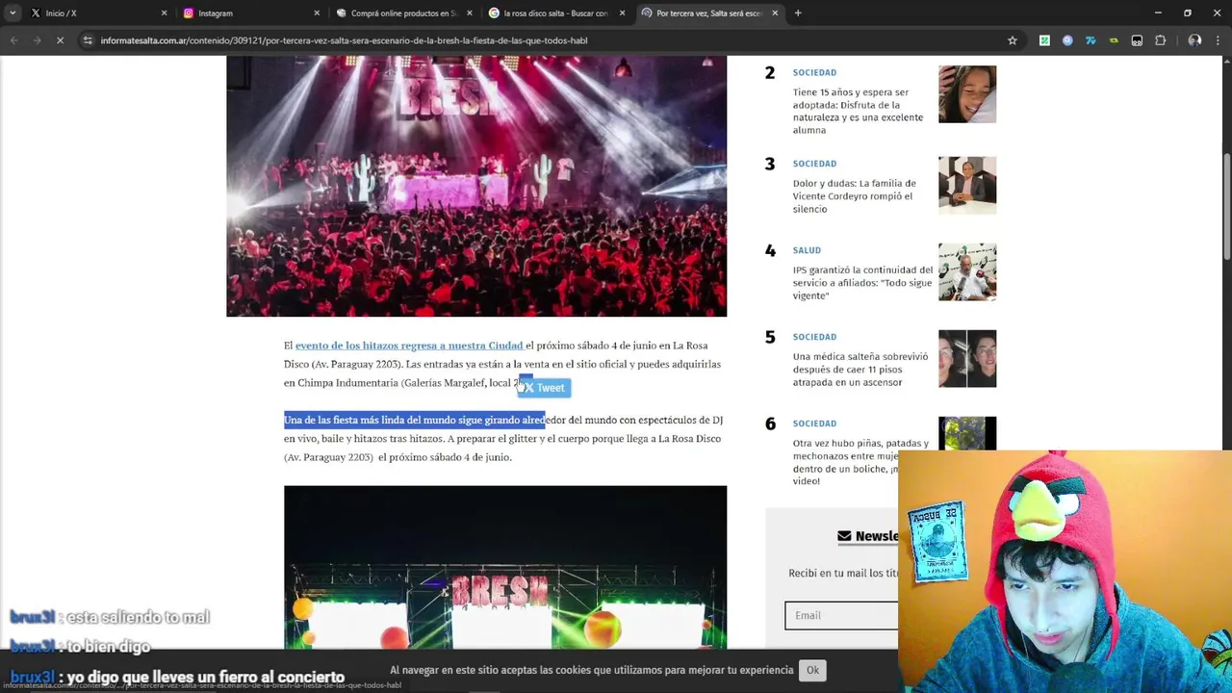
Task: Open link 'evento de los hitazos regresa a nuestra Ciudad'
Action: pyautogui.click(x=409, y=346)
